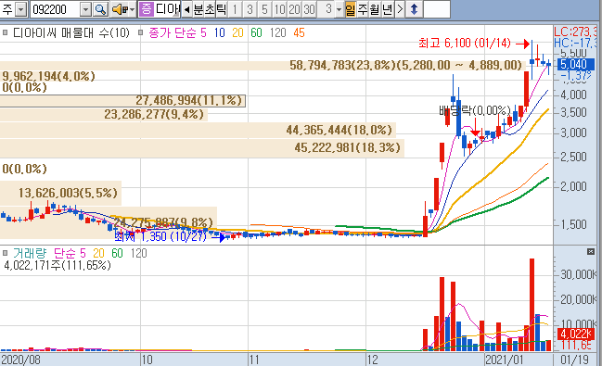Select the 5 interval button
602x366 pixels.
264,9
